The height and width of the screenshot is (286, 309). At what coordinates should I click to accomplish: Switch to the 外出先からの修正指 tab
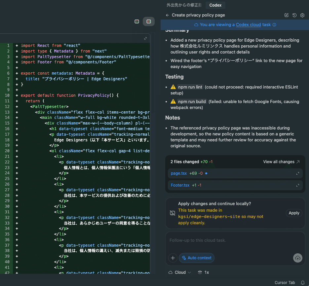[x=184, y=5]
